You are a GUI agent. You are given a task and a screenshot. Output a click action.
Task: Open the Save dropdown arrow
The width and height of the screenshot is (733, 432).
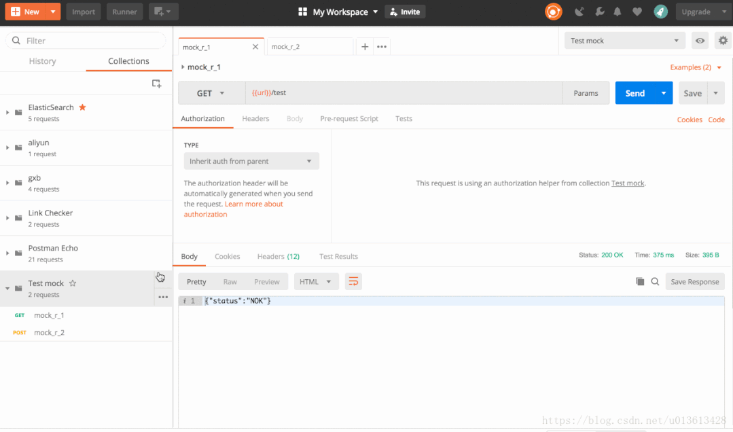point(716,93)
